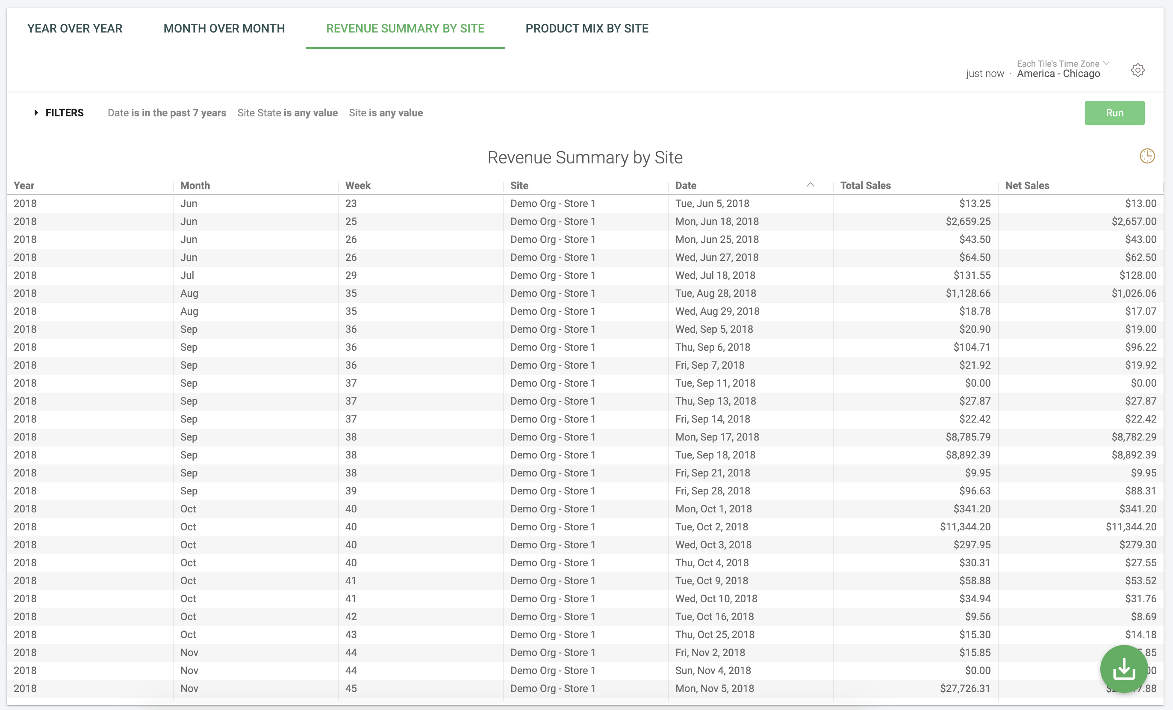Open the Each Tile's Time Zone dropdown
The image size is (1173, 710).
1063,64
